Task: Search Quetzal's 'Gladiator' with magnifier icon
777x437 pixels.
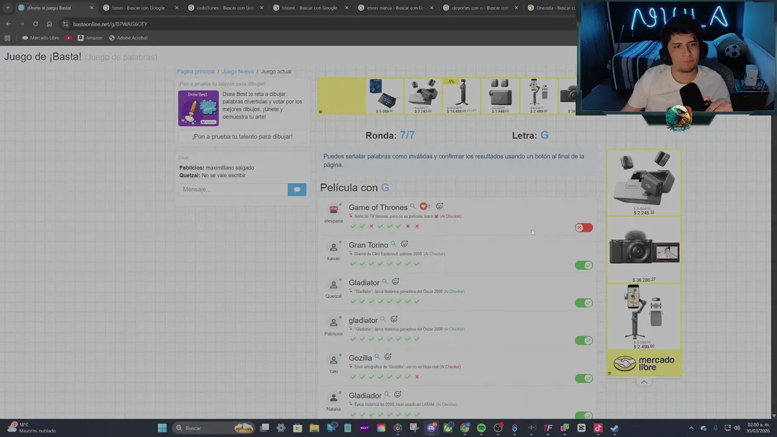Action: 385,282
